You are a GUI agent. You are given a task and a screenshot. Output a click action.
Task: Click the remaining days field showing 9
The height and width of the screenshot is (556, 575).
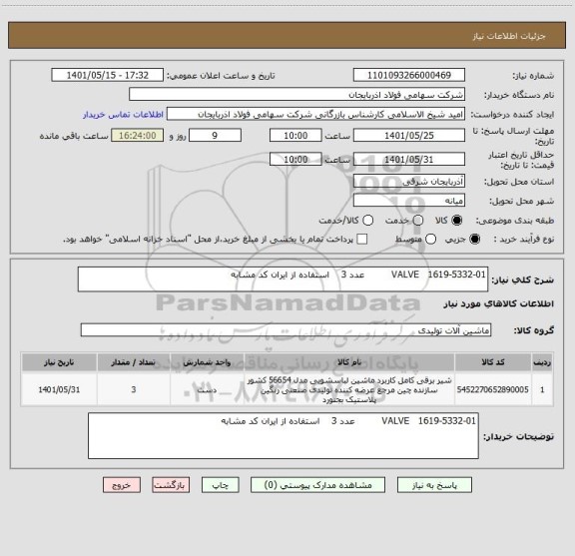215,136
